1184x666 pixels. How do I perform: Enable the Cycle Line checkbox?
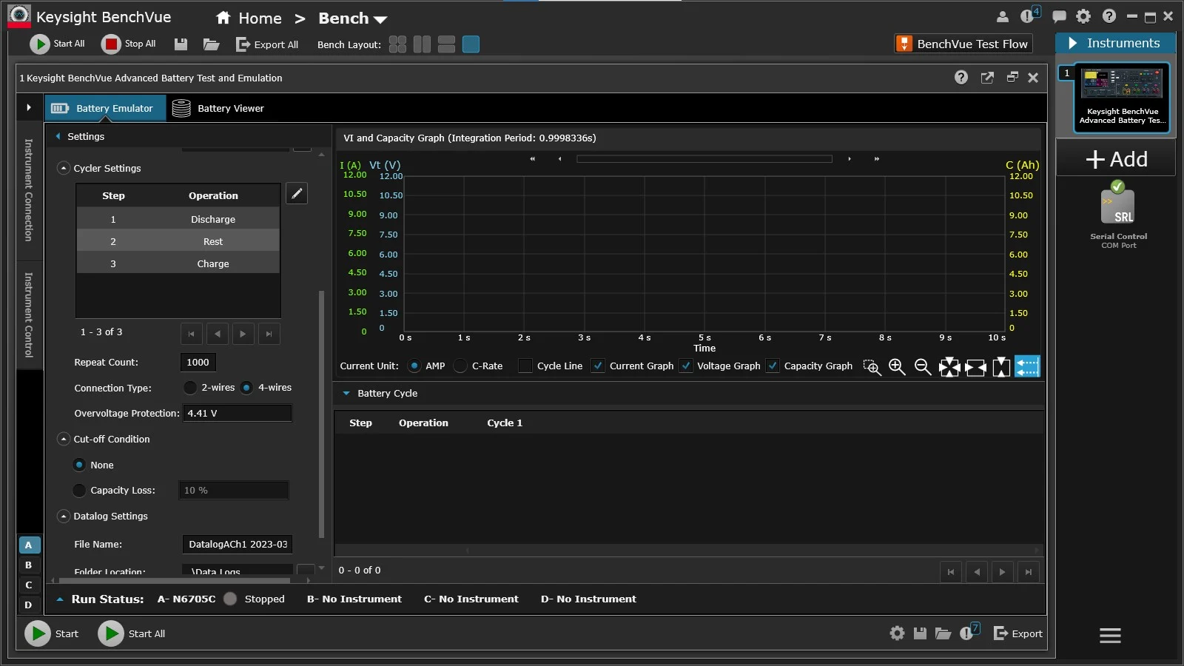click(x=525, y=366)
